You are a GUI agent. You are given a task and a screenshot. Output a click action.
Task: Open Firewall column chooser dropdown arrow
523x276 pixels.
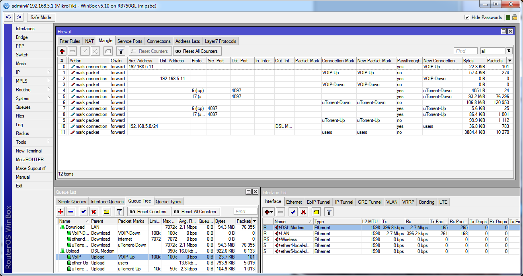(509, 61)
